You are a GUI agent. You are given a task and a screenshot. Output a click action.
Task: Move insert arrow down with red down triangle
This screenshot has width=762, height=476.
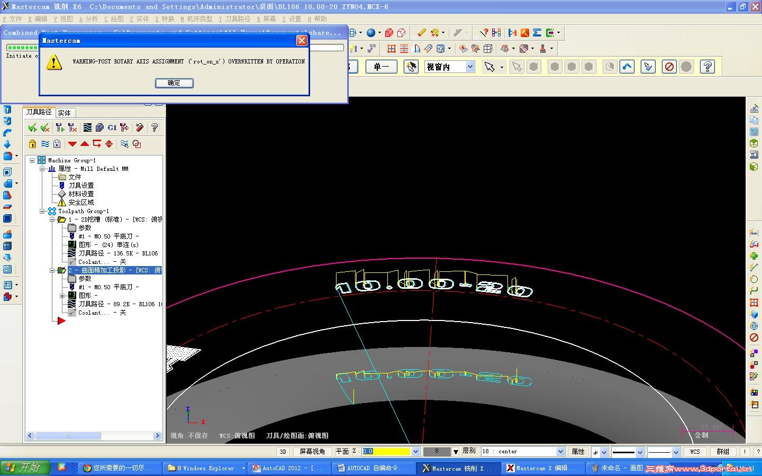(72, 144)
